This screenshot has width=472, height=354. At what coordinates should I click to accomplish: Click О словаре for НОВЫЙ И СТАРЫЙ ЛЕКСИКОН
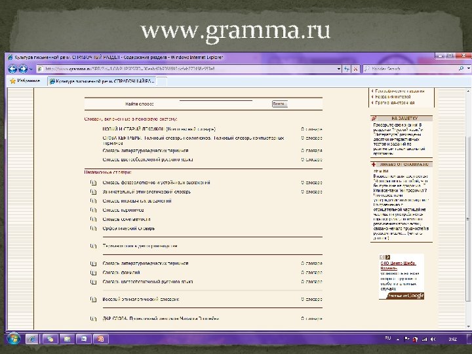311,129
